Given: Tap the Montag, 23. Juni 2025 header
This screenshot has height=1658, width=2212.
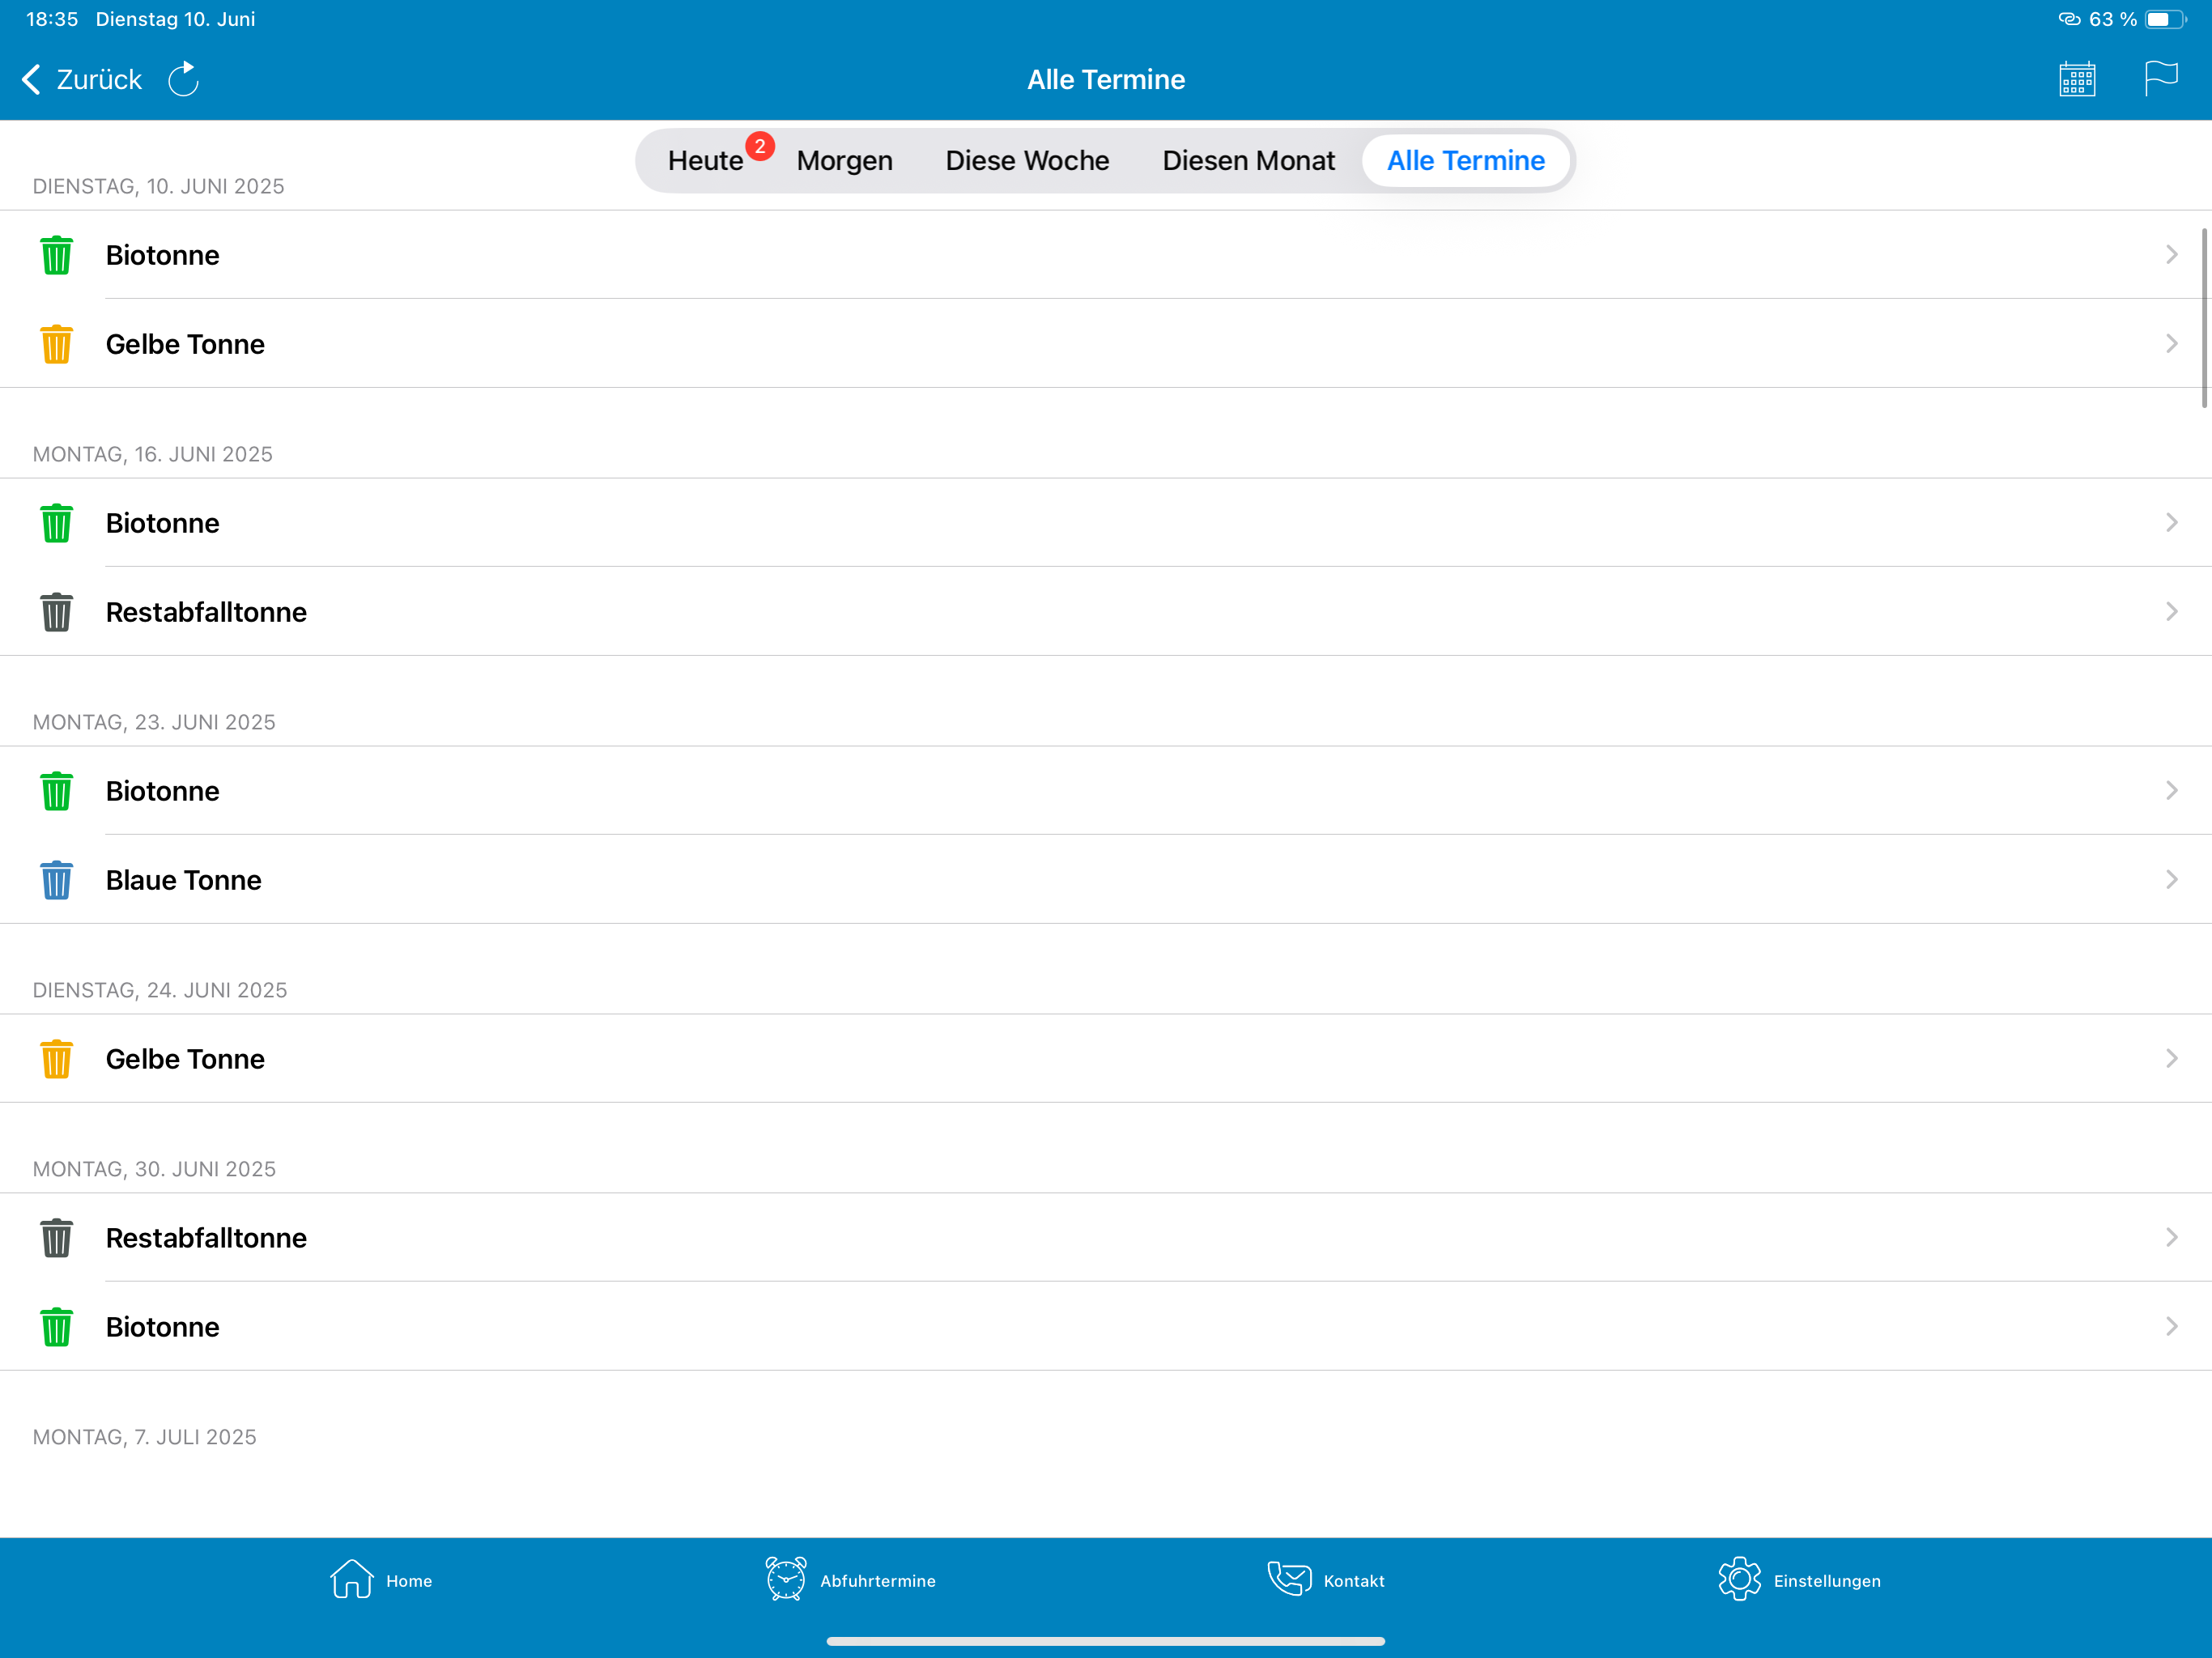Looking at the screenshot, I should tap(154, 722).
